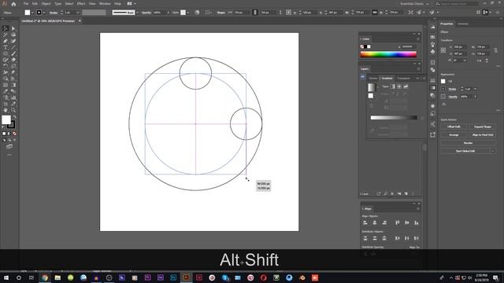
Task: Switch to the Transparency panel tab
Action: coord(404,79)
